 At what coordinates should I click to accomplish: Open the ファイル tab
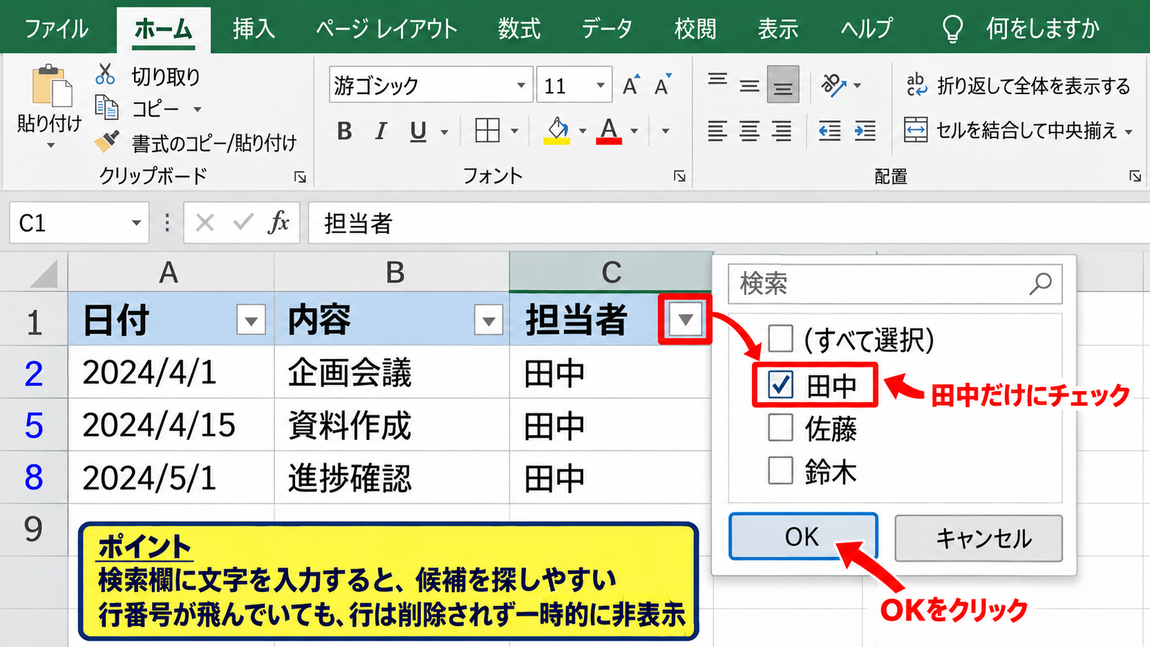tap(56, 29)
